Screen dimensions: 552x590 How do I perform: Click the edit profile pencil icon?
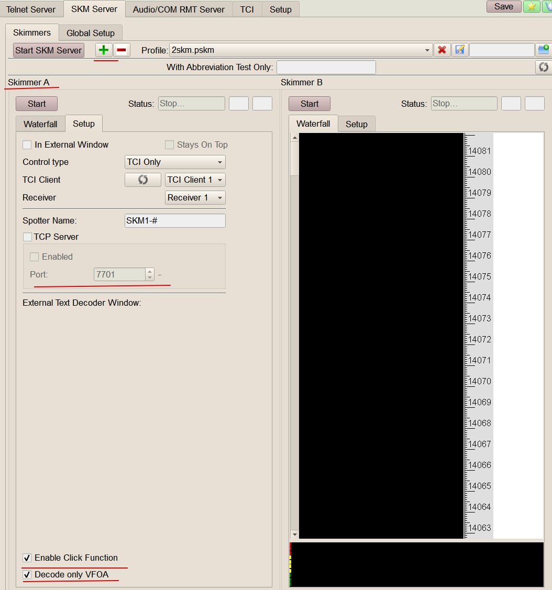coord(459,50)
